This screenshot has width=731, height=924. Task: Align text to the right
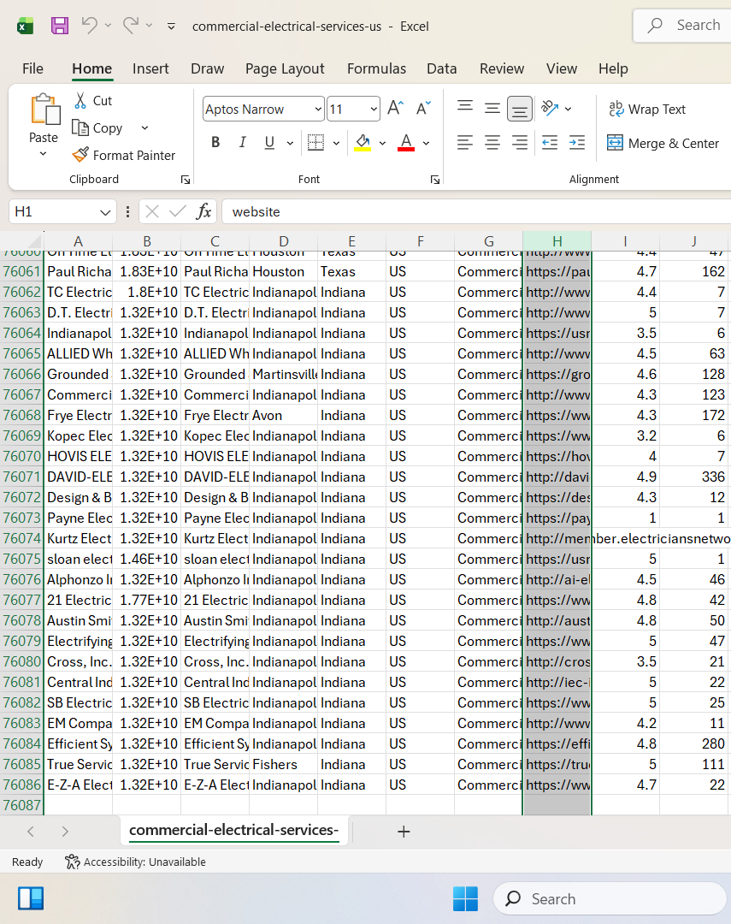pos(520,142)
